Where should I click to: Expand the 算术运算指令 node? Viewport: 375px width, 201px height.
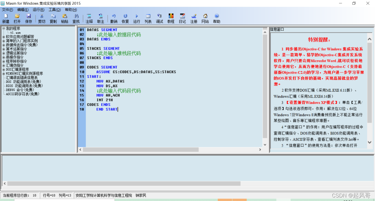point(4,49)
